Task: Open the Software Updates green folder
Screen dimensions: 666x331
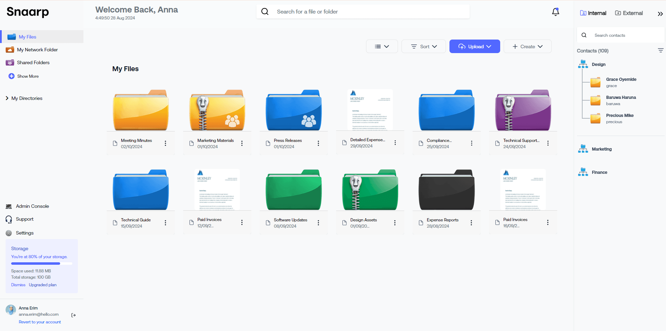Action: click(294, 189)
